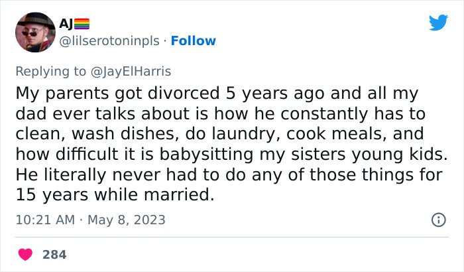View the 284 likes count
Image resolution: width=464 pixels, height=272 pixels.
coord(54,254)
